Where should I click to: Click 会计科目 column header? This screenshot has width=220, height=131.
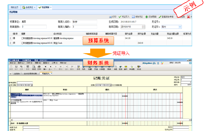pyautogui.click(x=57, y=34)
